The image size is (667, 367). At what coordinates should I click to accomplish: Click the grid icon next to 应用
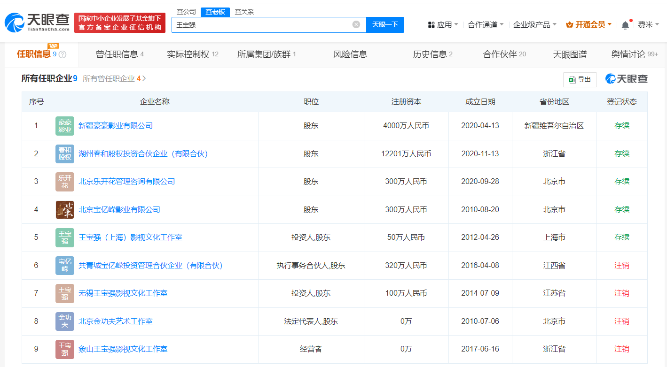click(432, 24)
